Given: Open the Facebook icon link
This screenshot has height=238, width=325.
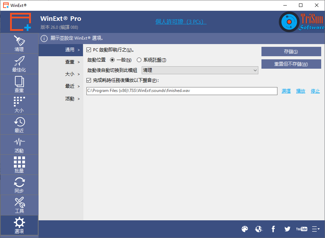Looking at the screenshot, I should click(x=273, y=229).
